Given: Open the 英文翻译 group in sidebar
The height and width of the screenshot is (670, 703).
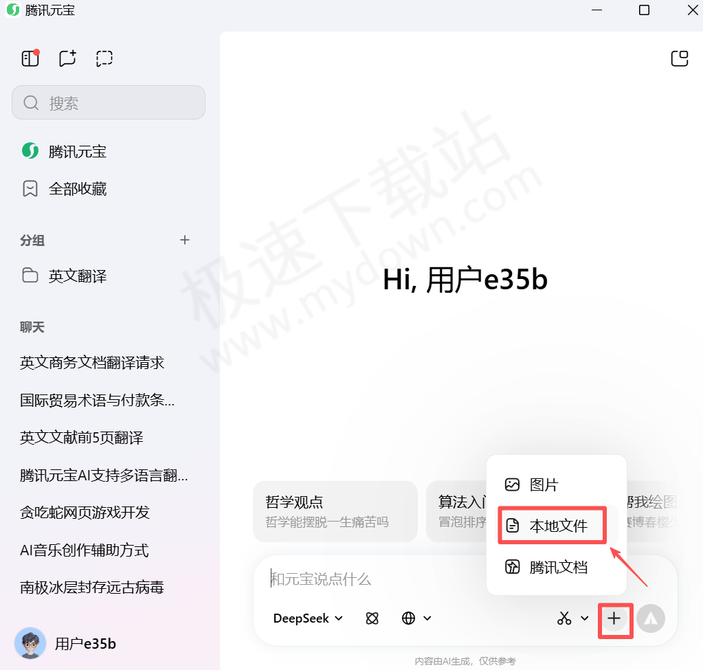Looking at the screenshot, I should tap(74, 276).
